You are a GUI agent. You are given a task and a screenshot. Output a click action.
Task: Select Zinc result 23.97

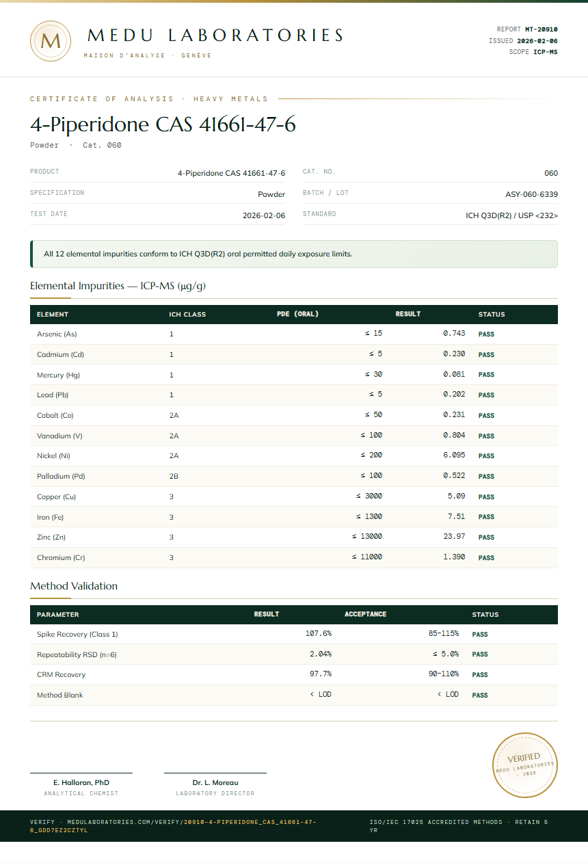pyautogui.click(x=454, y=537)
